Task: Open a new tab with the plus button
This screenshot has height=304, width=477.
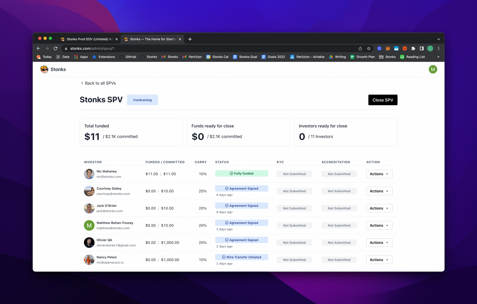Action: (x=190, y=39)
